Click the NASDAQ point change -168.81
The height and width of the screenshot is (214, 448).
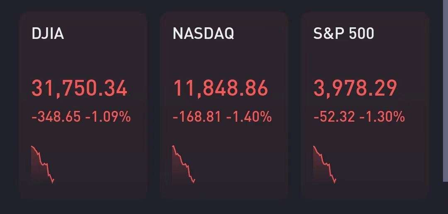pyautogui.click(x=197, y=117)
